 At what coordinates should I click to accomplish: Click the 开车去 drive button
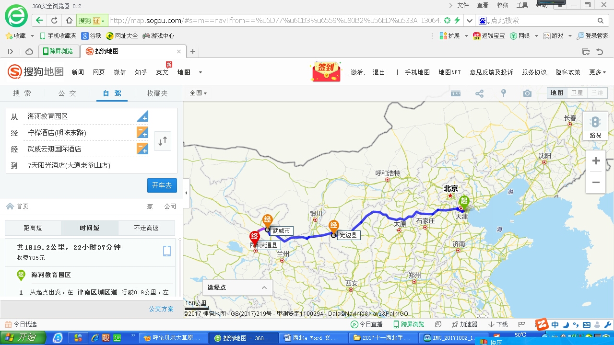click(162, 185)
